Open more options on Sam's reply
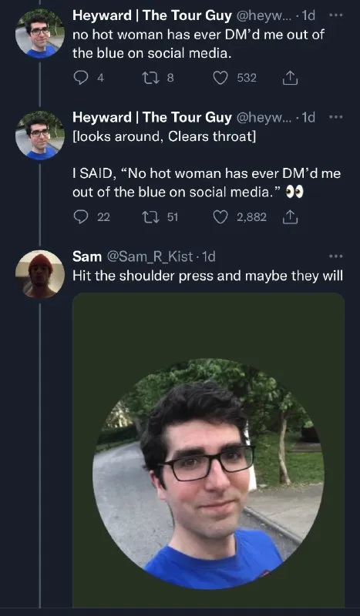Image resolution: width=360 pixels, height=616 pixels. pos(336,256)
